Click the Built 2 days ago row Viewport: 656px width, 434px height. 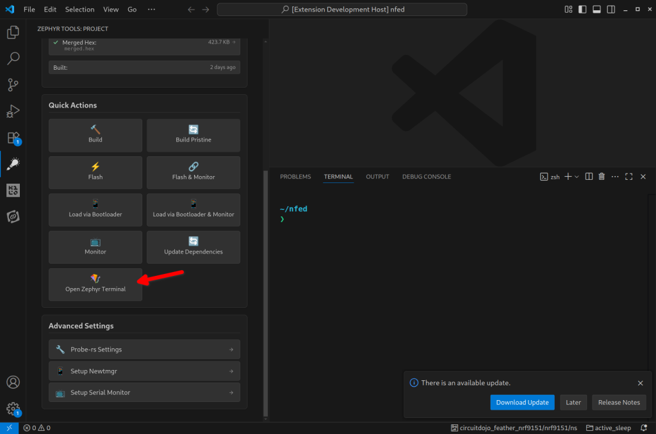(x=144, y=67)
